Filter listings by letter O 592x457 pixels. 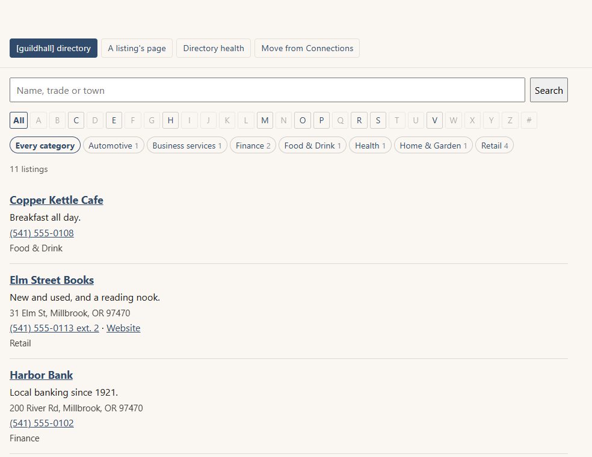(303, 120)
